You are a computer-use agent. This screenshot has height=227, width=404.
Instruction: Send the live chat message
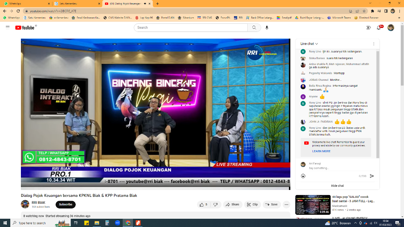[x=372, y=176]
